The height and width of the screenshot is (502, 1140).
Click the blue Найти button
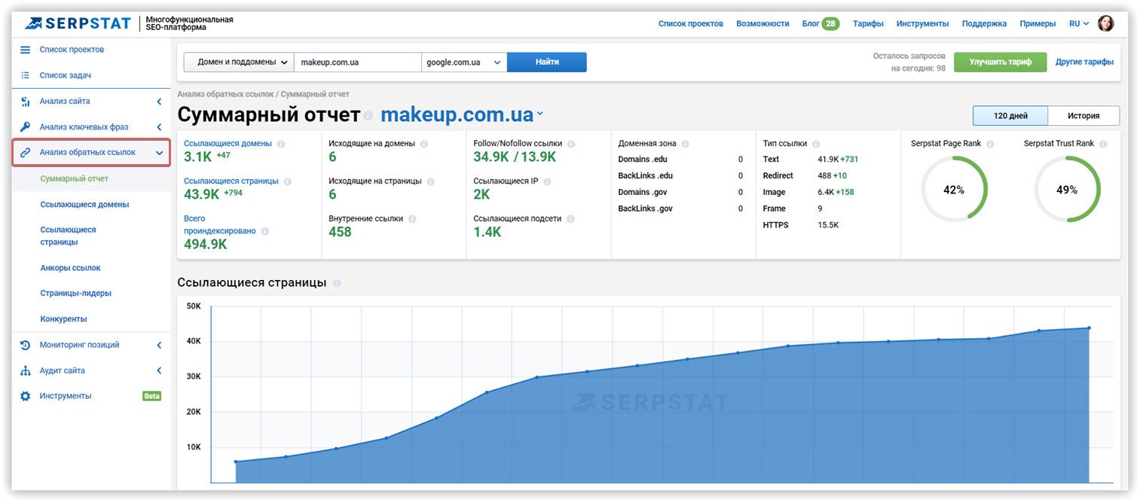click(x=547, y=62)
